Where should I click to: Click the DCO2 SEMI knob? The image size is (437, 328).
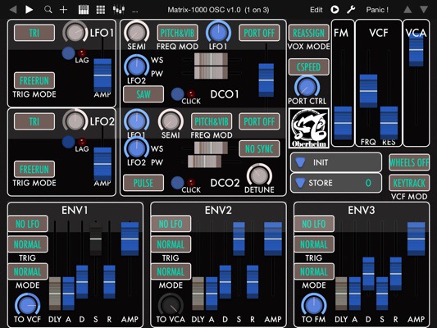(x=171, y=121)
